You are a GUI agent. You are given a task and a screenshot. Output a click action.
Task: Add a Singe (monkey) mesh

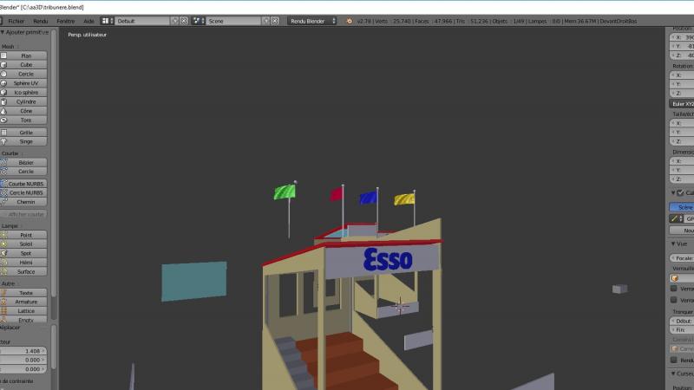coord(26,141)
